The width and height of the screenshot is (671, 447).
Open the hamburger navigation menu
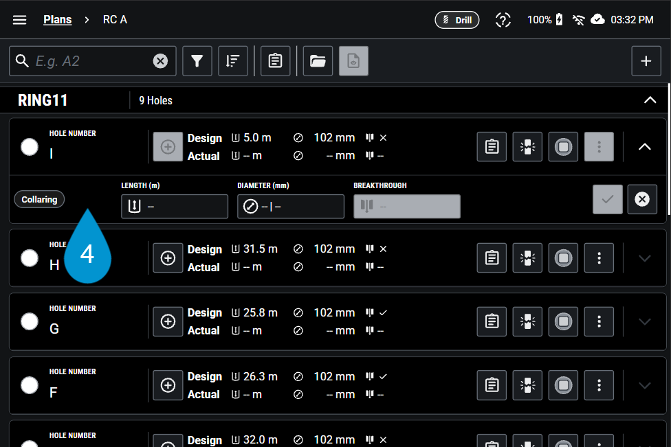pos(19,20)
